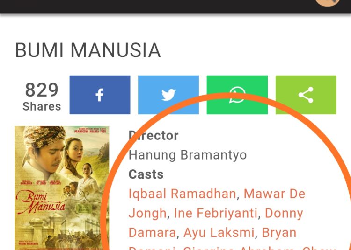The image size is (351, 250).
Task: Tap the profile avatar in the header
Action: point(327,2)
